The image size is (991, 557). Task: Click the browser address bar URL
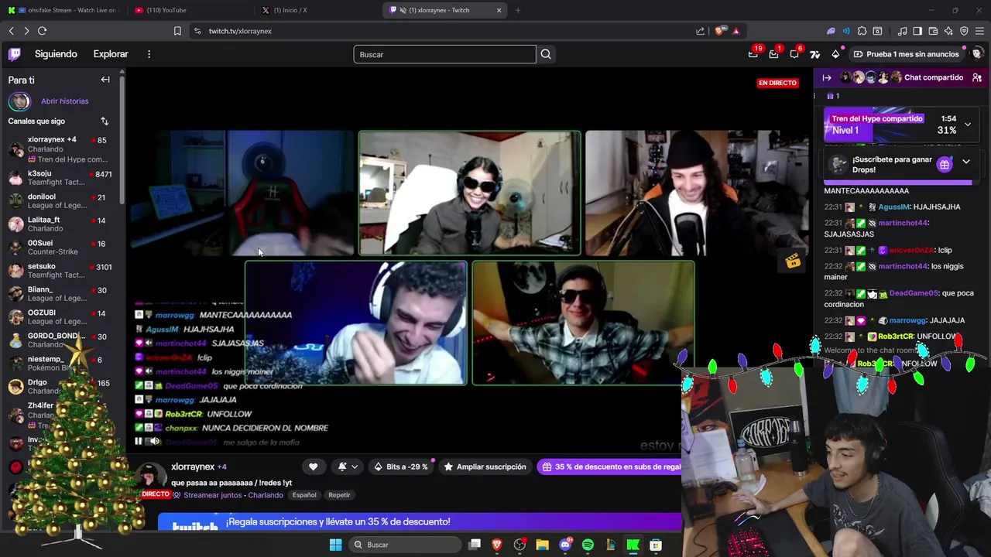(x=240, y=31)
